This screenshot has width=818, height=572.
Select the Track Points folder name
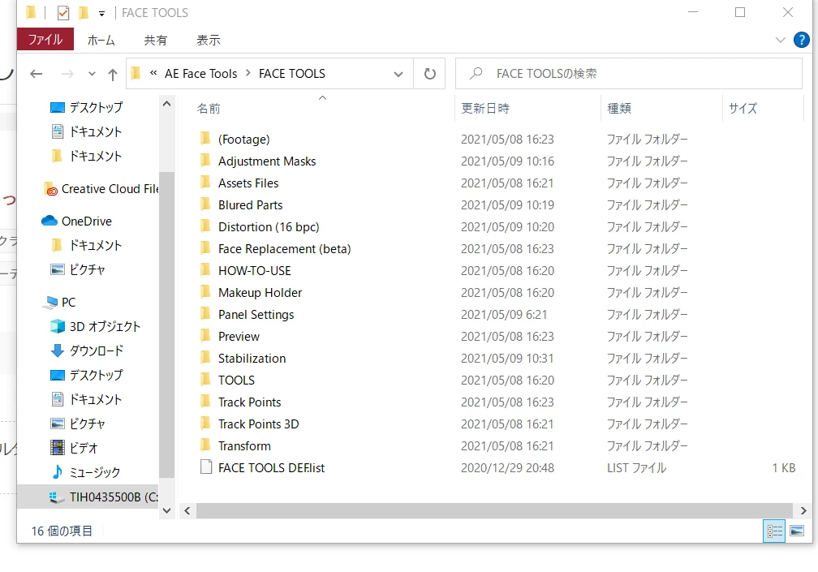249,402
